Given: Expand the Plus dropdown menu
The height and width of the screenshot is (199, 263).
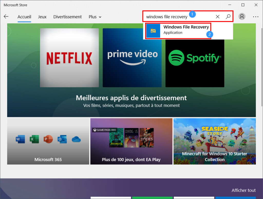Looking at the screenshot, I should click(95, 17).
